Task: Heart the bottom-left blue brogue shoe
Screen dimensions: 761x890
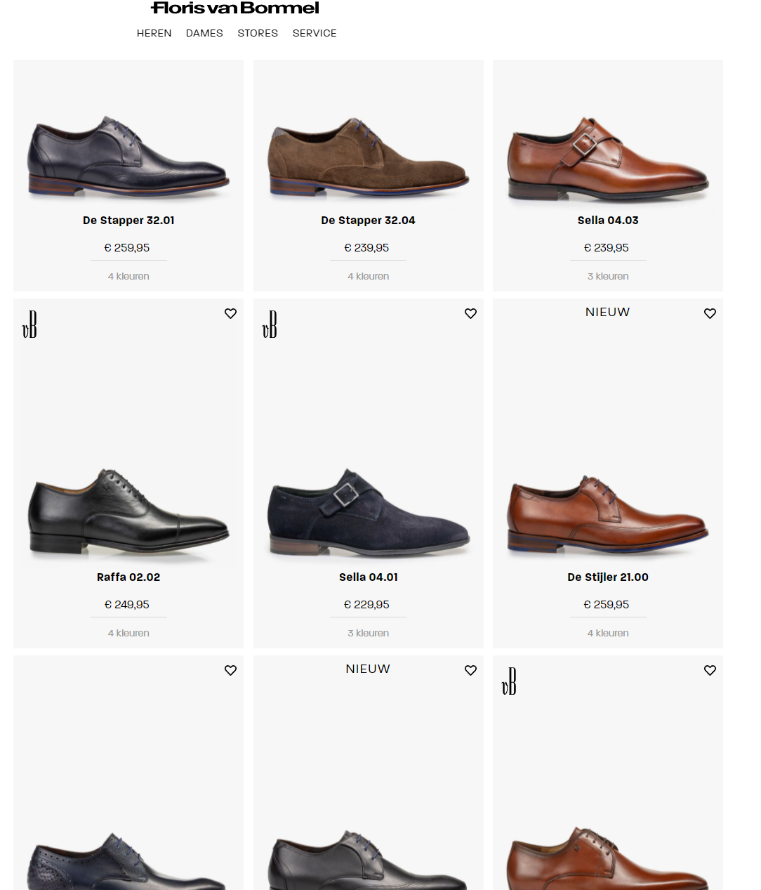Action: coord(230,670)
